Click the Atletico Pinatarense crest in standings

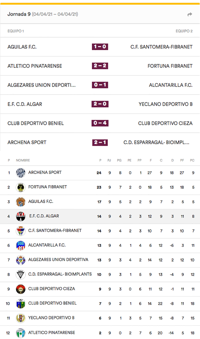[x=20, y=333]
